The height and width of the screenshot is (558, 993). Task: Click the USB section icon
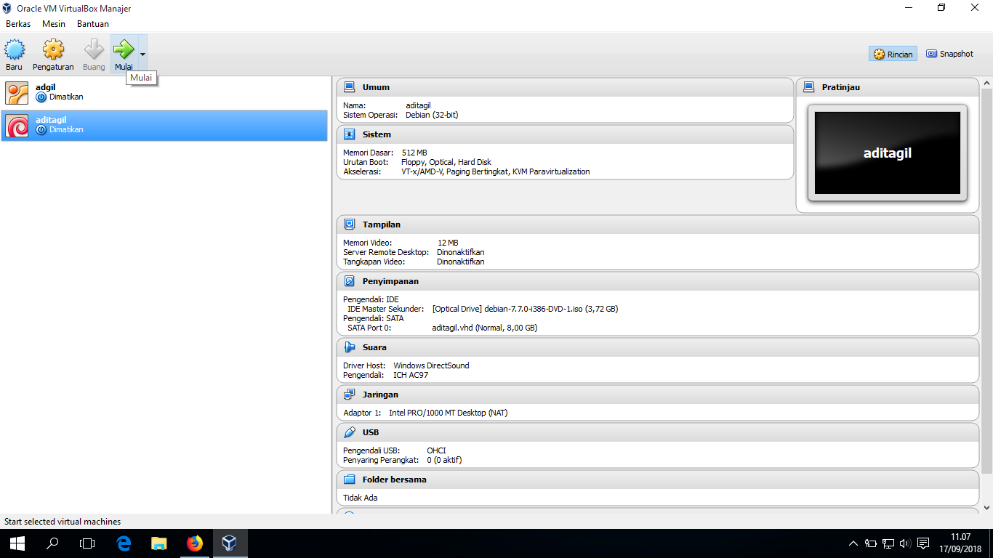click(350, 432)
